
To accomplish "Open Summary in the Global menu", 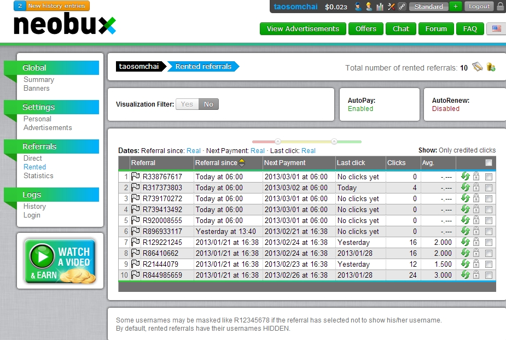I will point(39,79).
